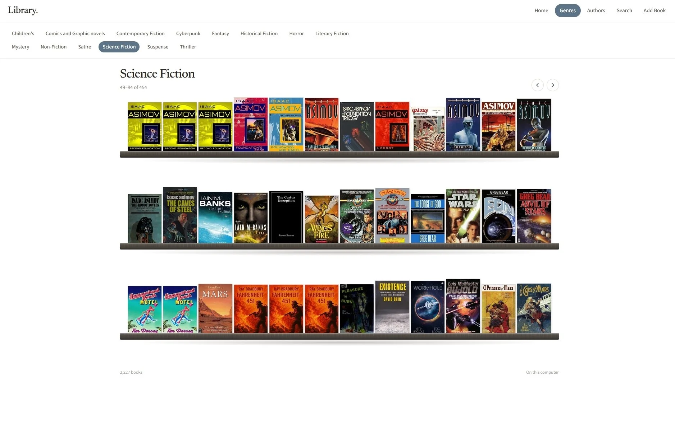
Task: Open The Foundation Trilogy cover
Action: pos(357,127)
